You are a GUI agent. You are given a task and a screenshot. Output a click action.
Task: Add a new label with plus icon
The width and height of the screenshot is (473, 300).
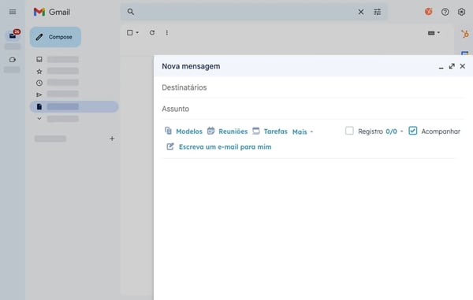pyautogui.click(x=112, y=139)
